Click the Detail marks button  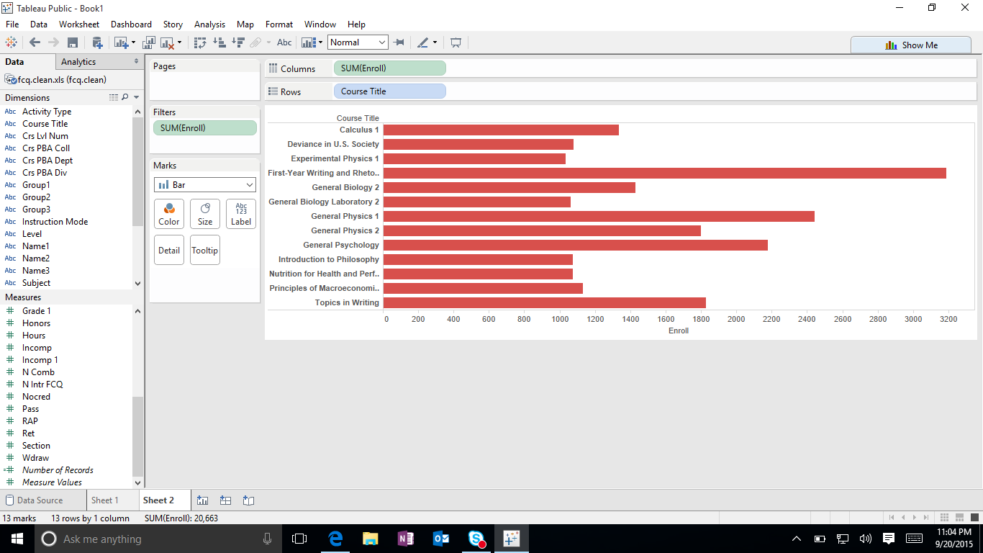169,250
